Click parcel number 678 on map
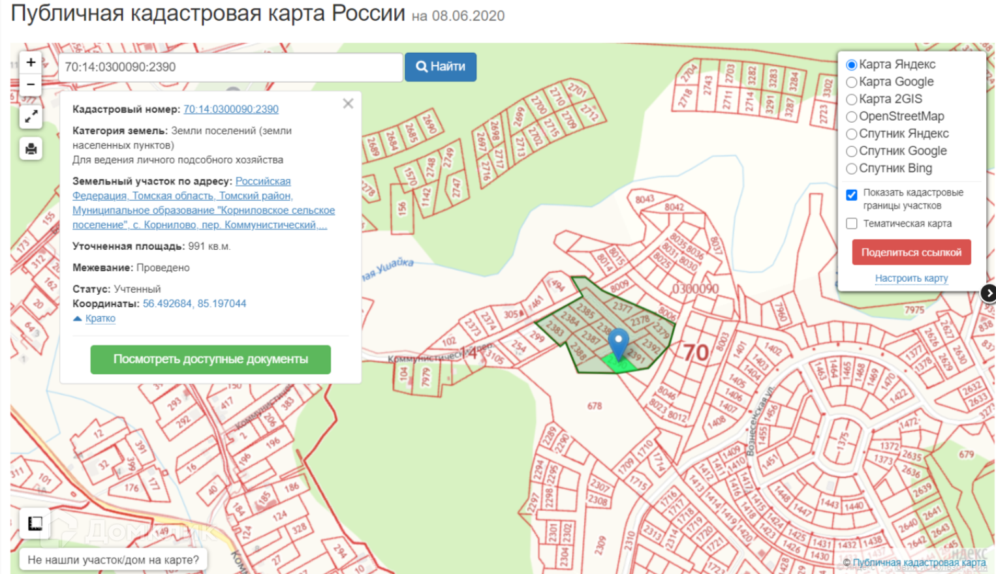The width and height of the screenshot is (996, 574). [x=595, y=406]
